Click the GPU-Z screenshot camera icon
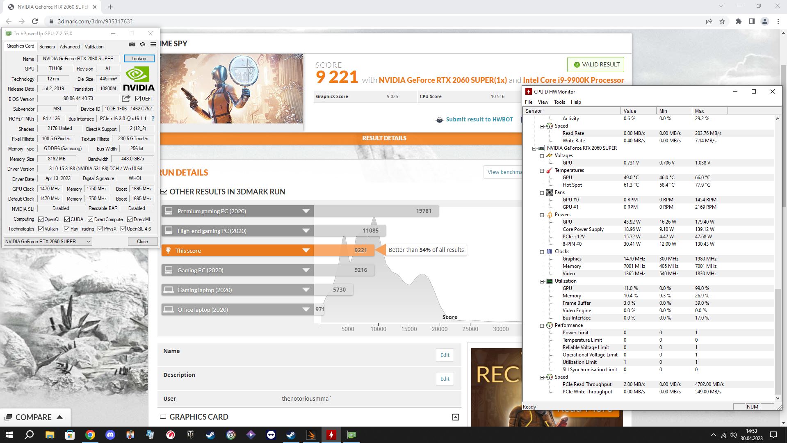This screenshot has width=787, height=443. point(132,44)
